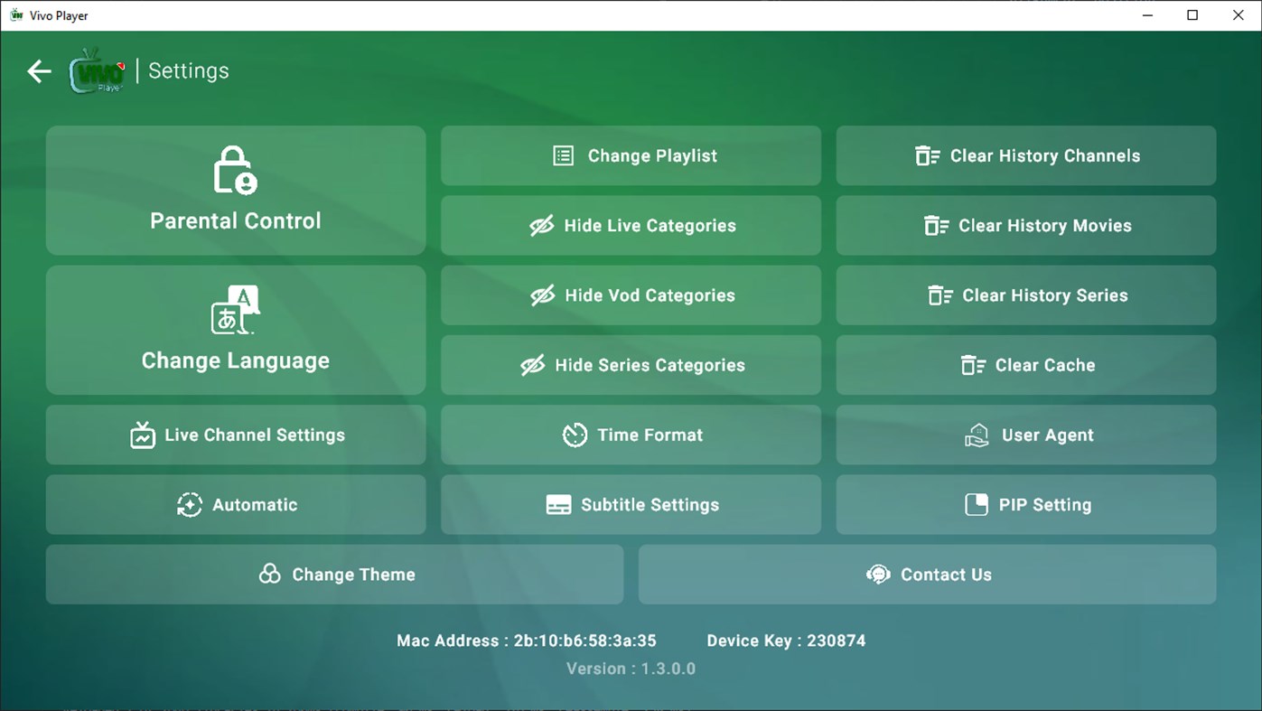Click the playlist list icon beside Change Playlist
The width and height of the screenshot is (1262, 711).
(x=562, y=155)
